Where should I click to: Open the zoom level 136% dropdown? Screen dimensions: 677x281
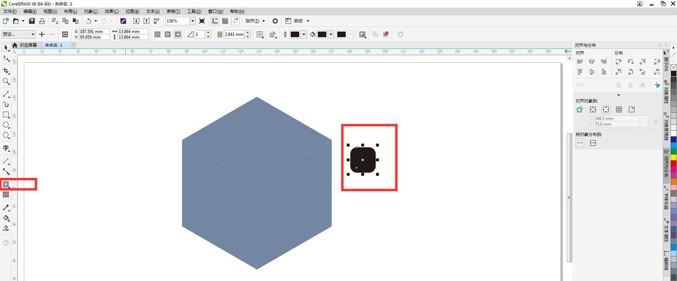[193, 21]
